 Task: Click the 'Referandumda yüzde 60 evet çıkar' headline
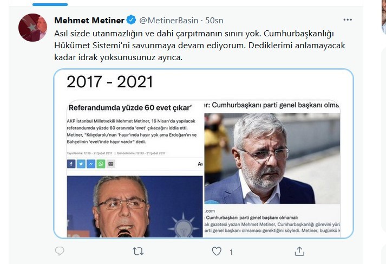(x=130, y=108)
